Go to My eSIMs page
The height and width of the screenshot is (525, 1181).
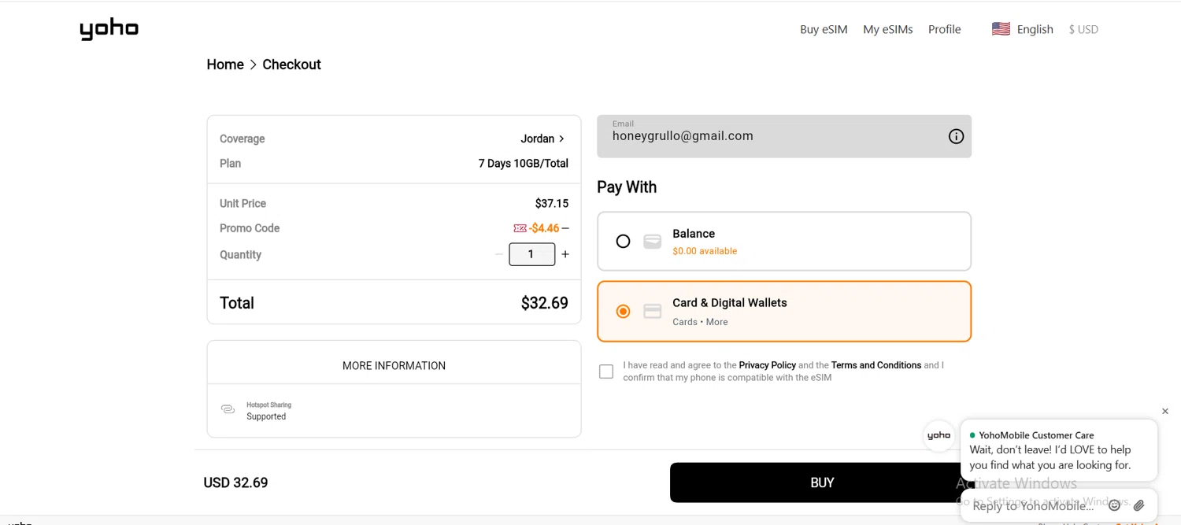point(888,29)
